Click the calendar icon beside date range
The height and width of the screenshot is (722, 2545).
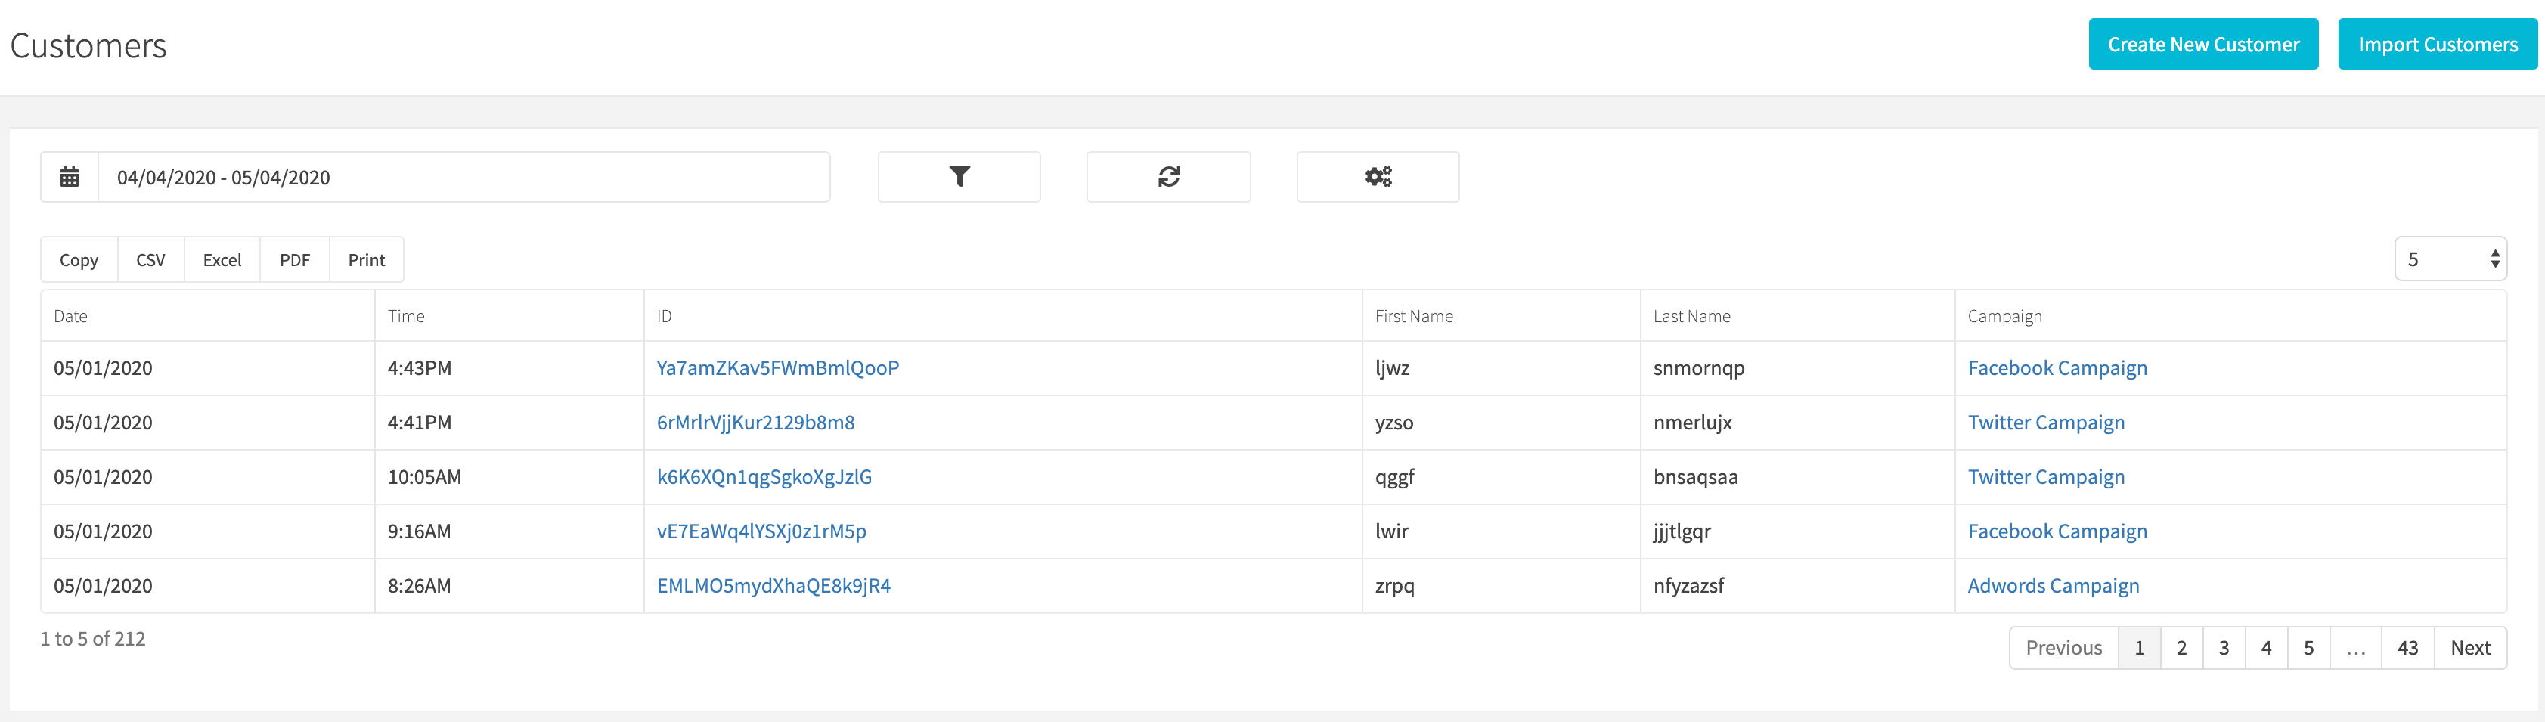[x=69, y=177]
